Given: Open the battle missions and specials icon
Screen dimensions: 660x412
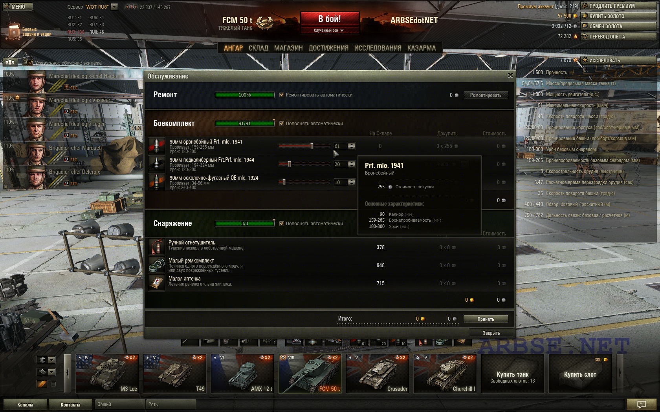Looking at the screenshot, I should pos(13,32).
